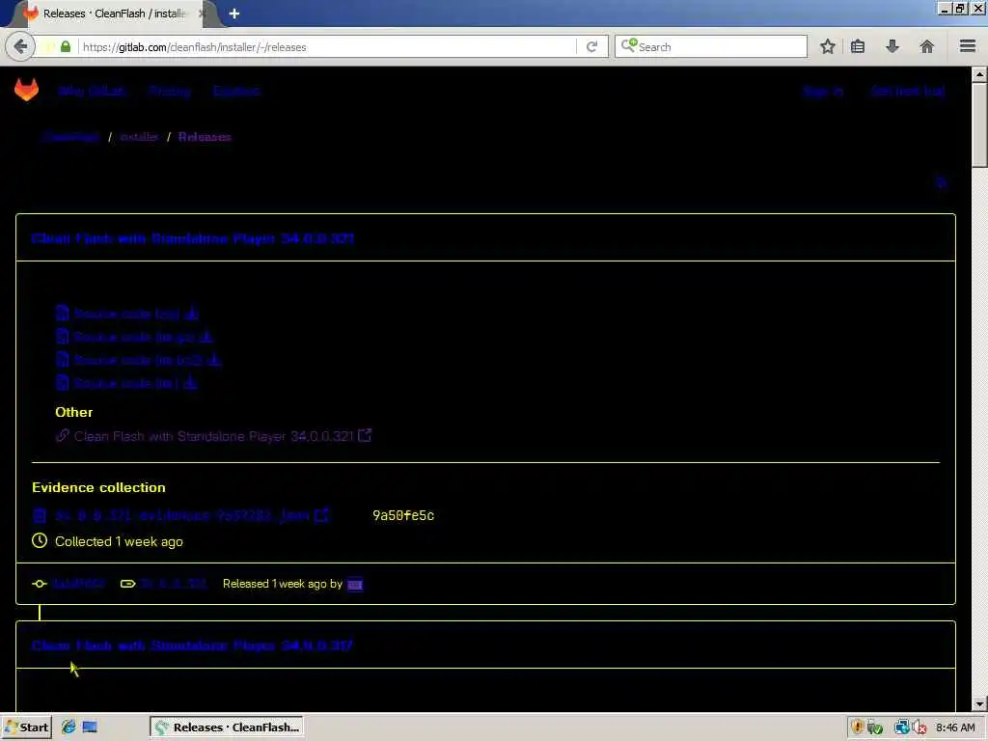Click file icon beside Source code (zip)
The image size is (988, 741).
(63, 314)
